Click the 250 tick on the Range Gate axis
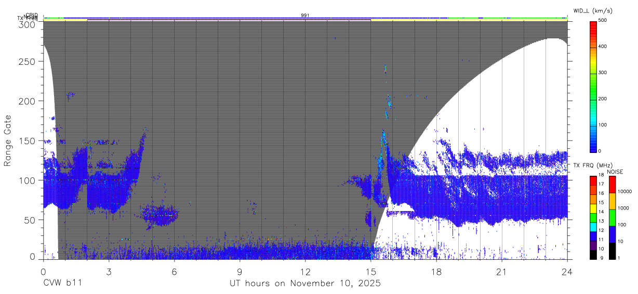The height and width of the screenshot is (294, 638). (x=28, y=61)
